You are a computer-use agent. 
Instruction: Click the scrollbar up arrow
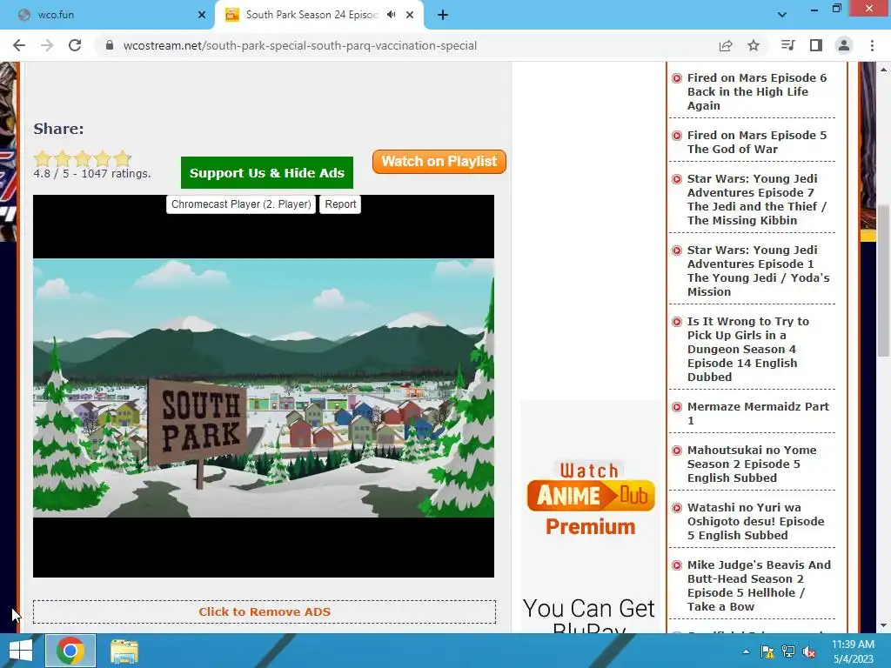884,70
